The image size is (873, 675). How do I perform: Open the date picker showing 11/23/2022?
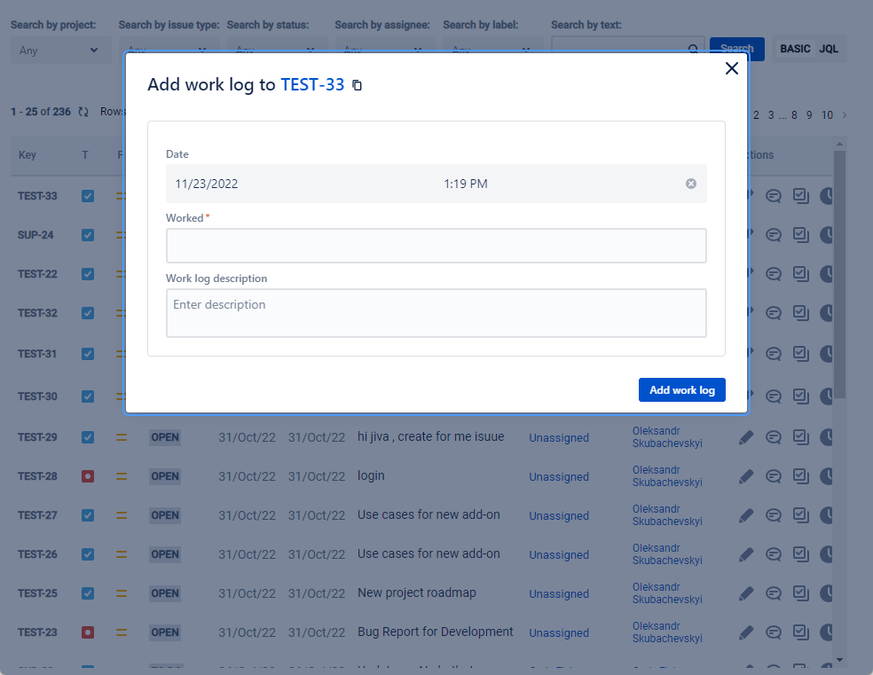207,184
